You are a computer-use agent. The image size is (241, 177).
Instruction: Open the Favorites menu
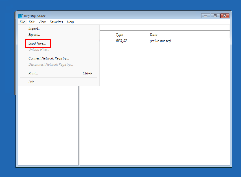56,22
